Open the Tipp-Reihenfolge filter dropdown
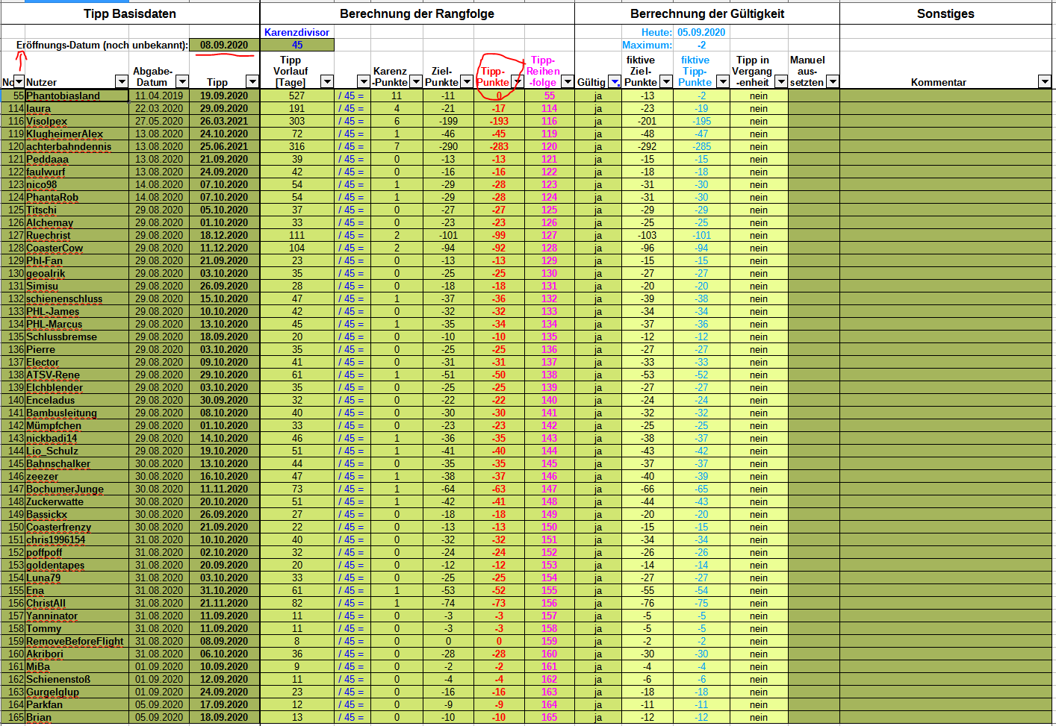The image size is (1056, 726). coord(568,81)
